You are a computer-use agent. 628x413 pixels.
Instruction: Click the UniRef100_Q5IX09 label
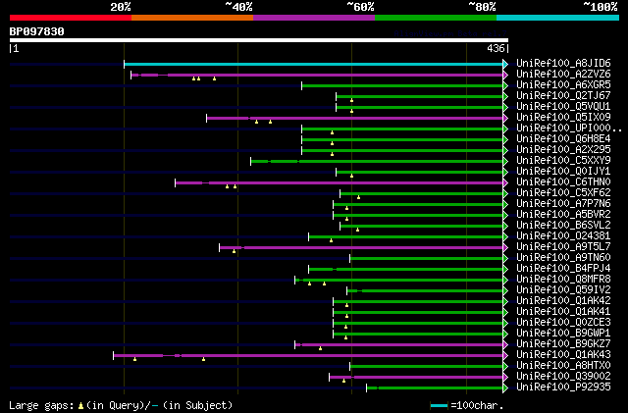pyautogui.click(x=563, y=118)
